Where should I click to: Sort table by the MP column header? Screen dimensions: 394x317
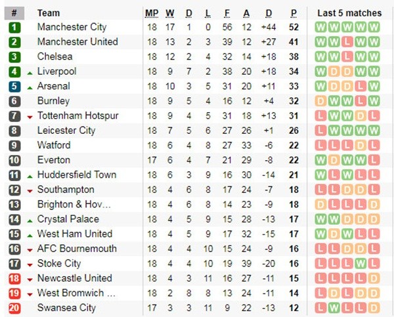pyautogui.click(x=152, y=13)
